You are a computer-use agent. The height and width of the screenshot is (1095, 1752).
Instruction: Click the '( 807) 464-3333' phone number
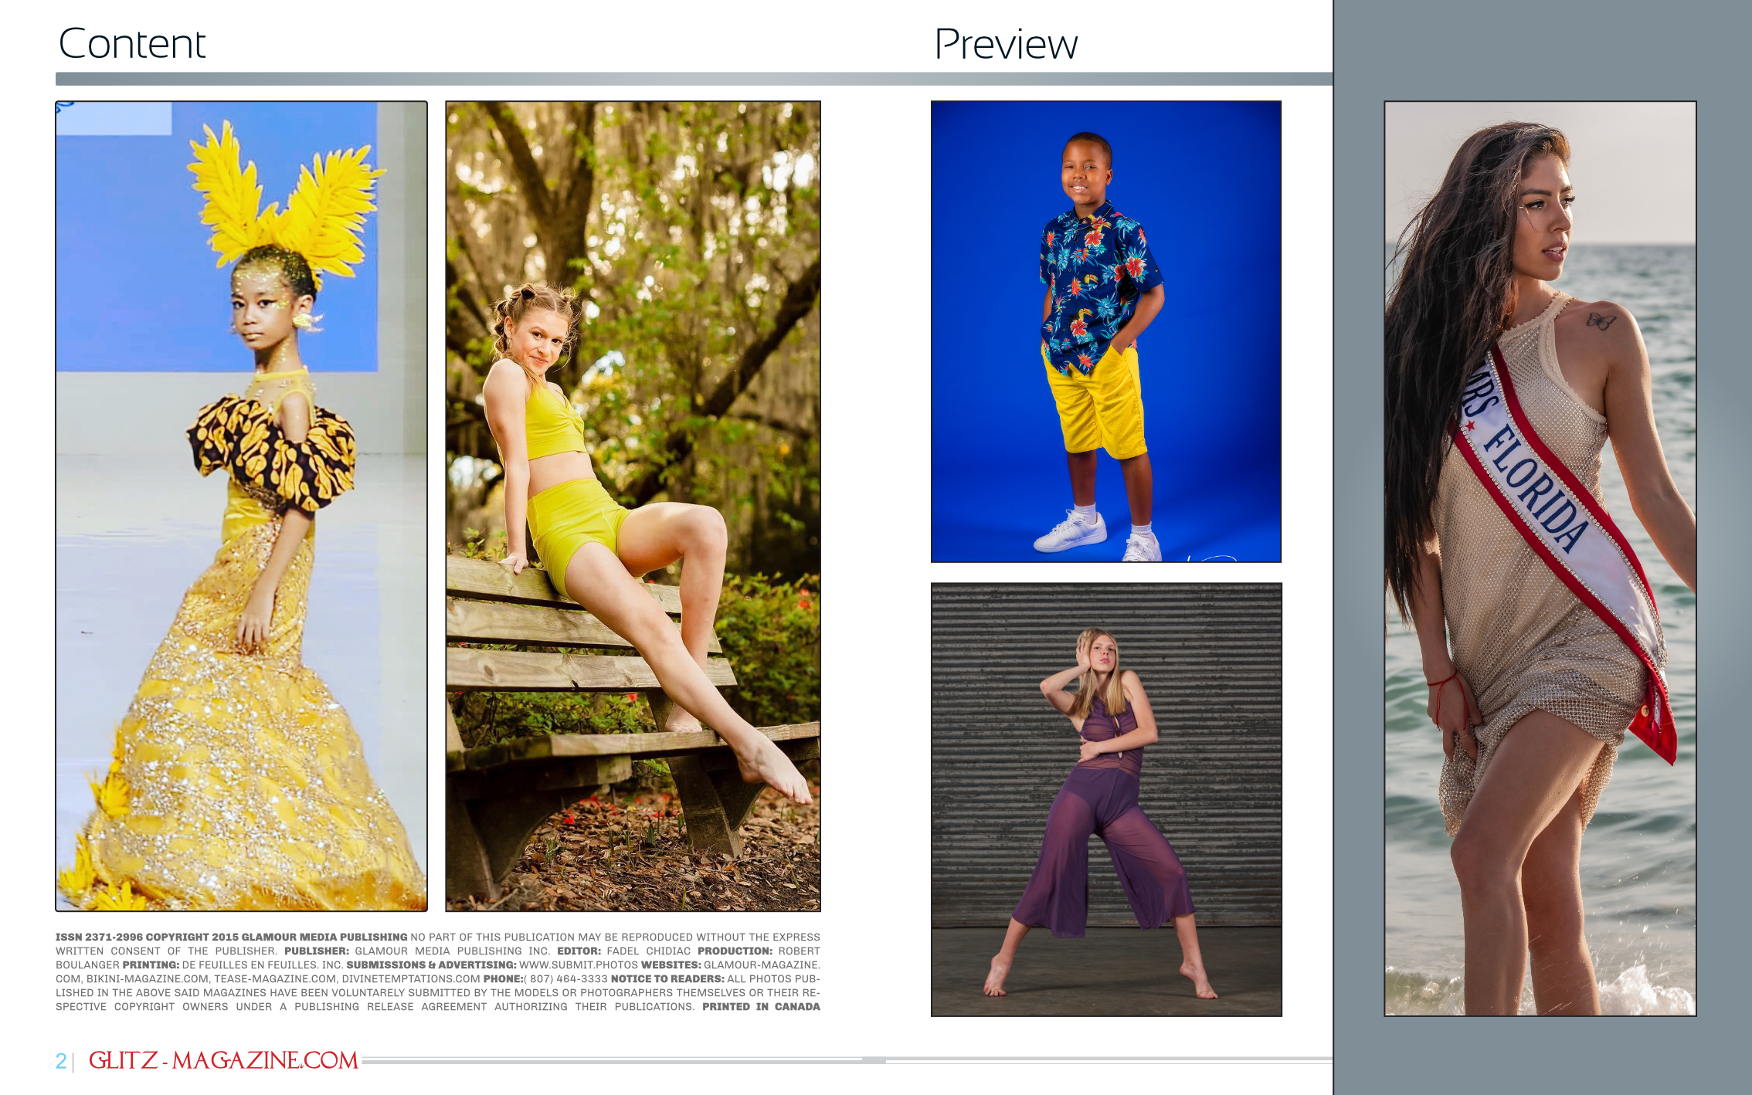pos(565,978)
